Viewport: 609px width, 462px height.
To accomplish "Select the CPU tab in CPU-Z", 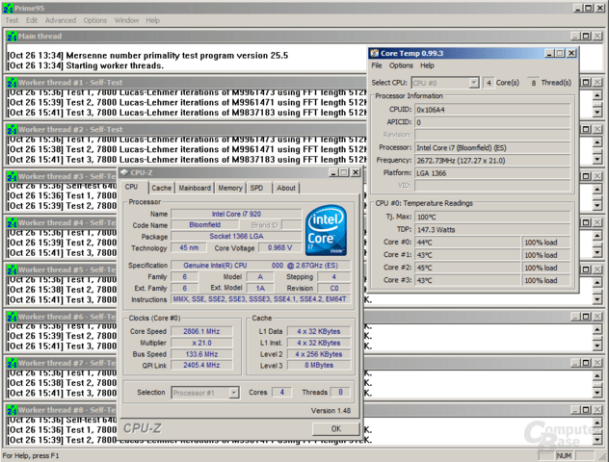I will click(132, 187).
